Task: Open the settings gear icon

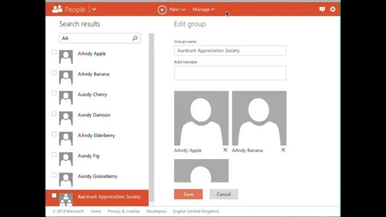Action: (332, 10)
